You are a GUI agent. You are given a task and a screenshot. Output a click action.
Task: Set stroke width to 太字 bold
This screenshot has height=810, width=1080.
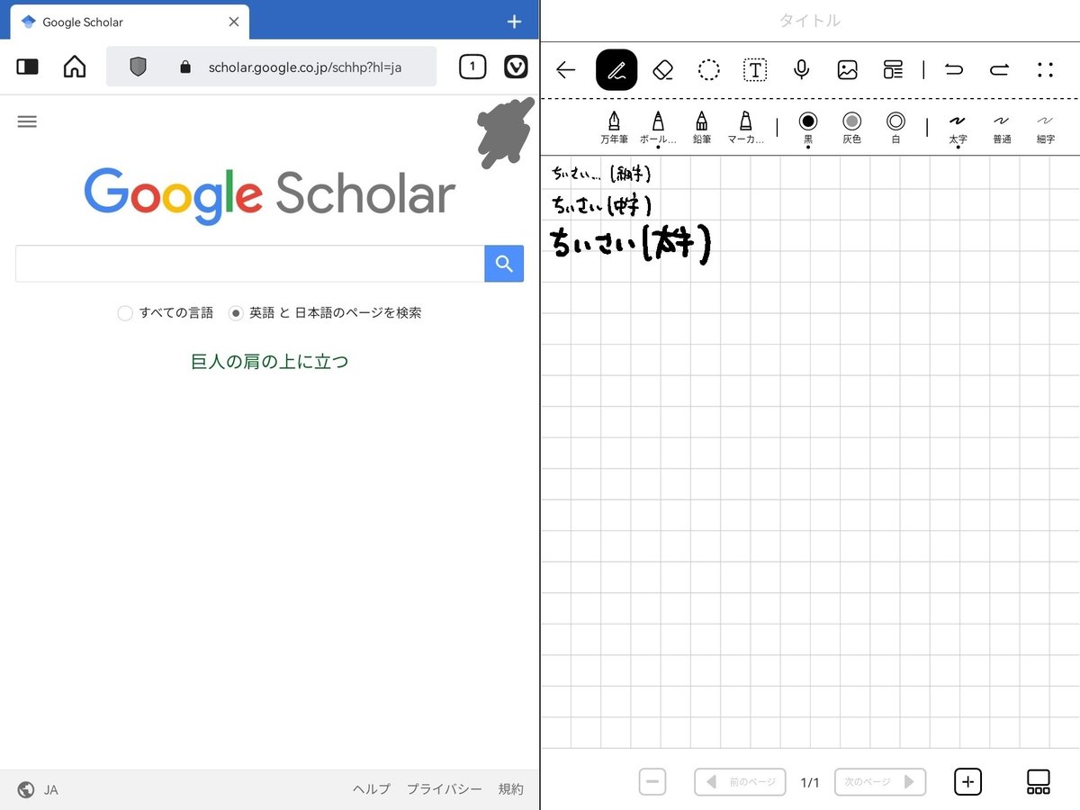pos(958,128)
